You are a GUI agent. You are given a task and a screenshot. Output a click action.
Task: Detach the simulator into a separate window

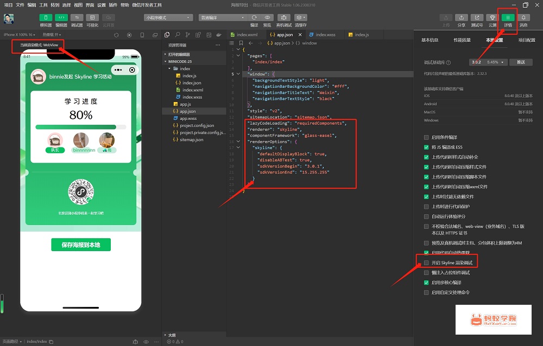pos(155,35)
